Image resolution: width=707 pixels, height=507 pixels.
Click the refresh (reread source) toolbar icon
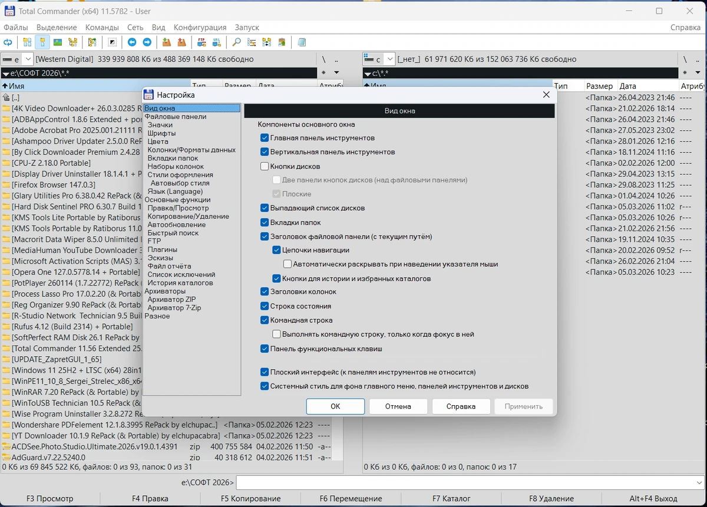tap(8, 42)
